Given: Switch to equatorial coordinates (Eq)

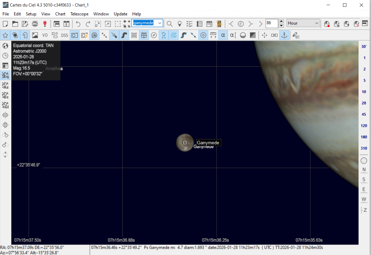Looking at the screenshot, I should click(x=5, y=75).
